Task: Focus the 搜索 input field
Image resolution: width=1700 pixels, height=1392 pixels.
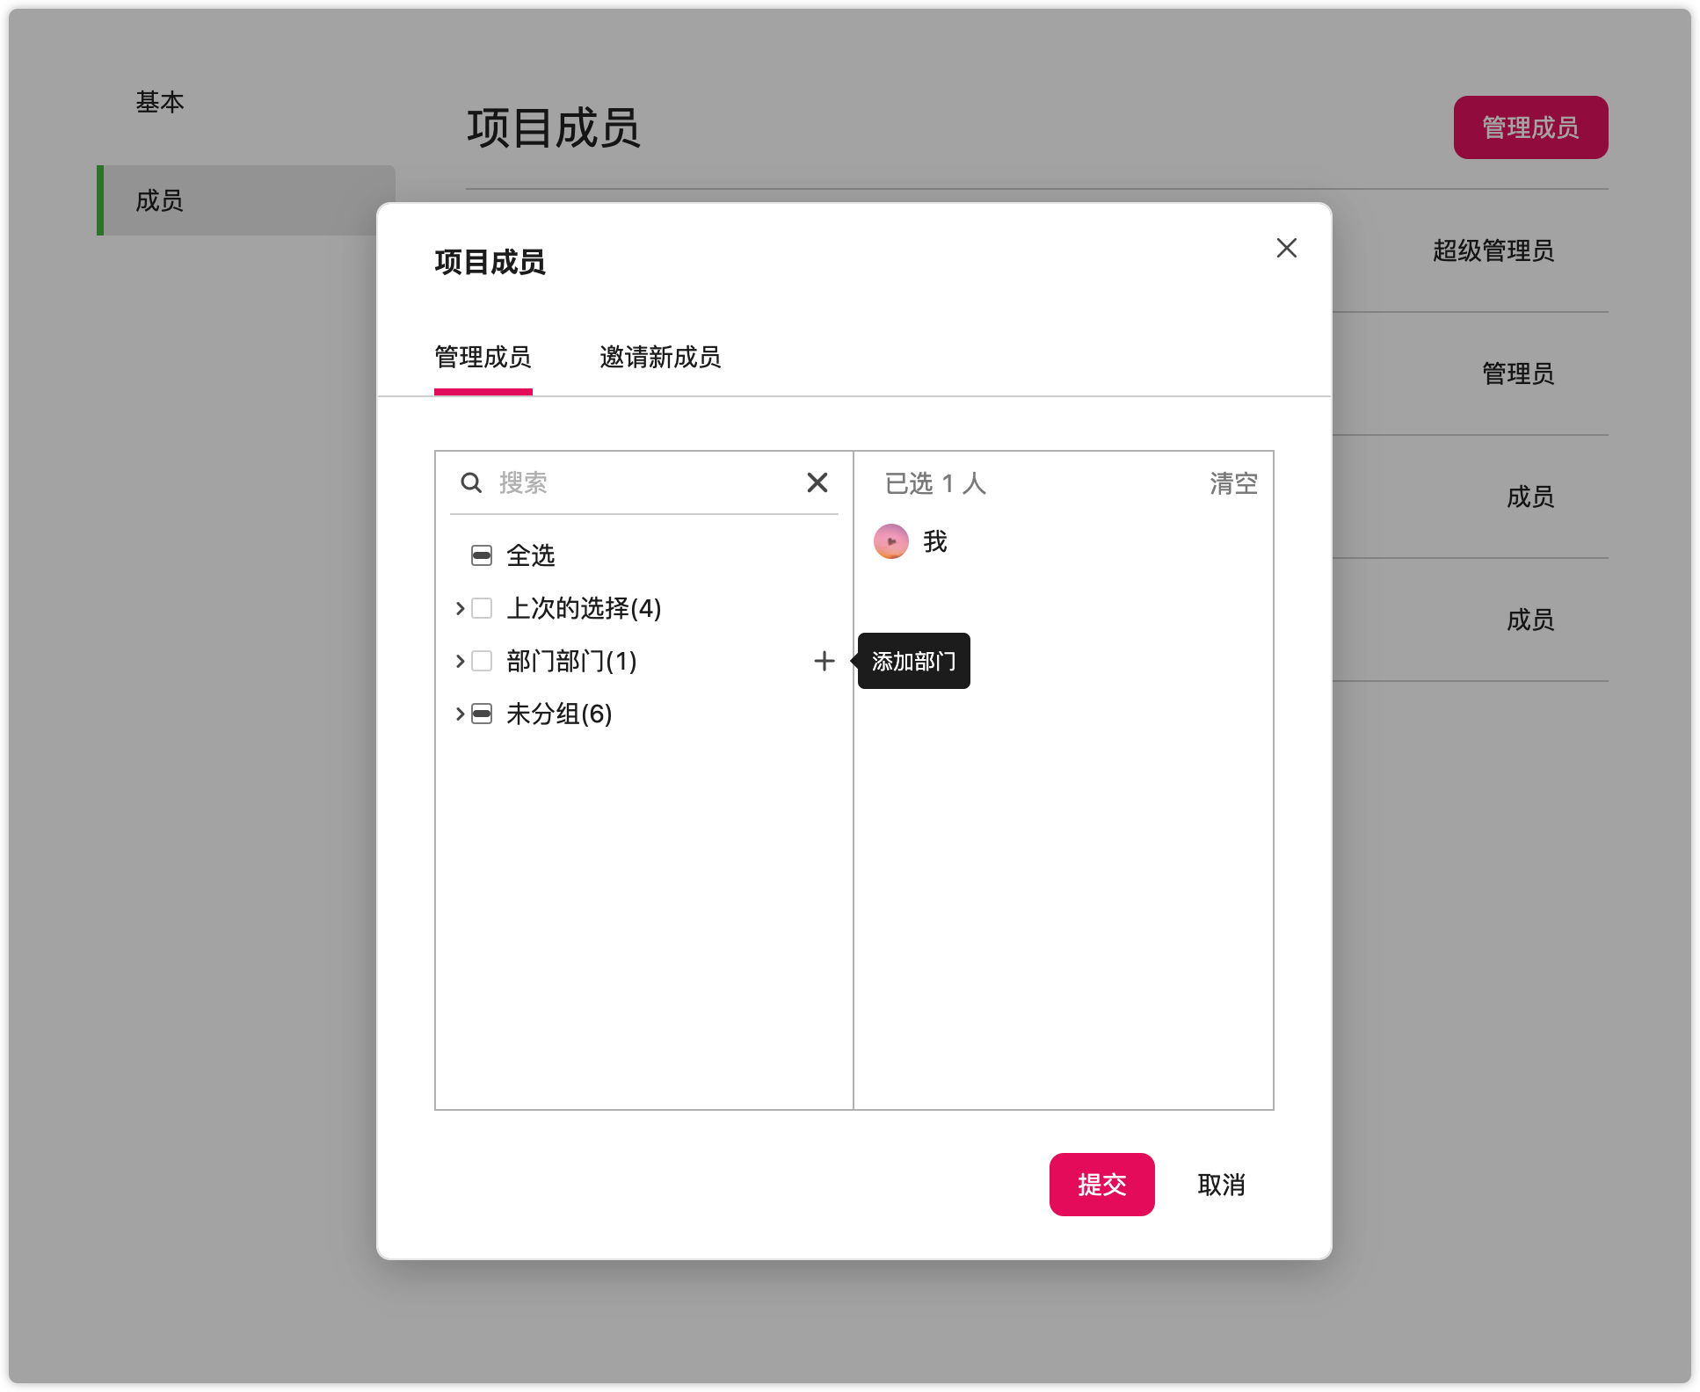Action: point(646,482)
